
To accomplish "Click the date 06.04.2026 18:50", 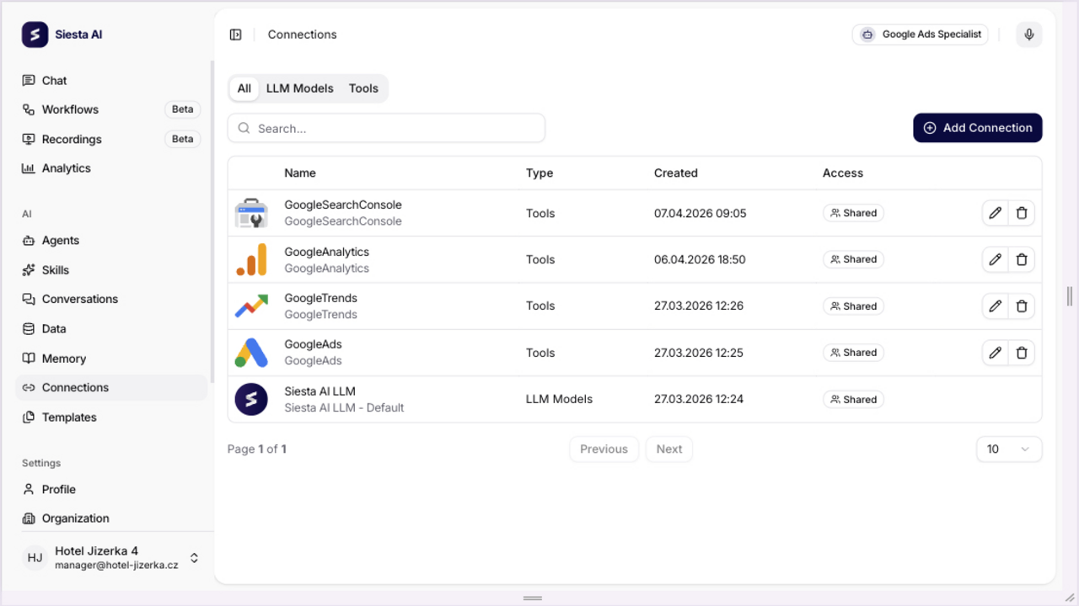I will point(700,260).
